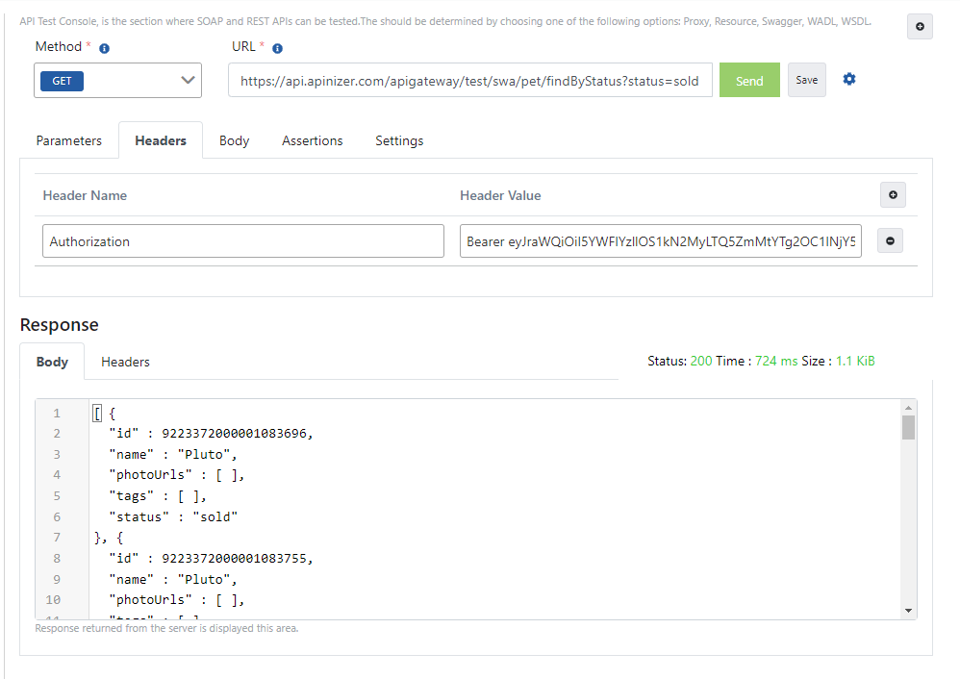
Task: Click the Bearer token header value field
Action: [660, 241]
